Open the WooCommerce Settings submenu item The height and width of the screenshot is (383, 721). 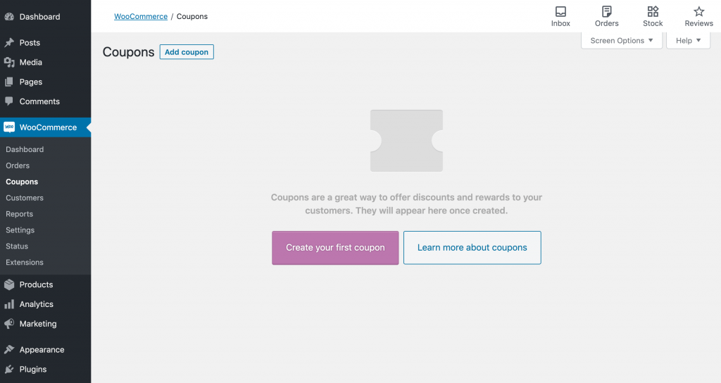[x=20, y=230]
